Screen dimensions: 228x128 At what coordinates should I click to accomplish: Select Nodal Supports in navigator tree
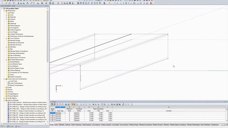(x=15, y=26)
